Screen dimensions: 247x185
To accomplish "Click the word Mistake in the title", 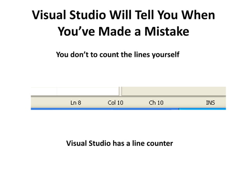I will click(167, 31).
